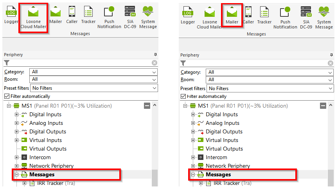Image resolution: width=336 pixels, height=188 pixels.
Task: Select Loxone Cloud Mailer in left panel
Action: (33, 18)
